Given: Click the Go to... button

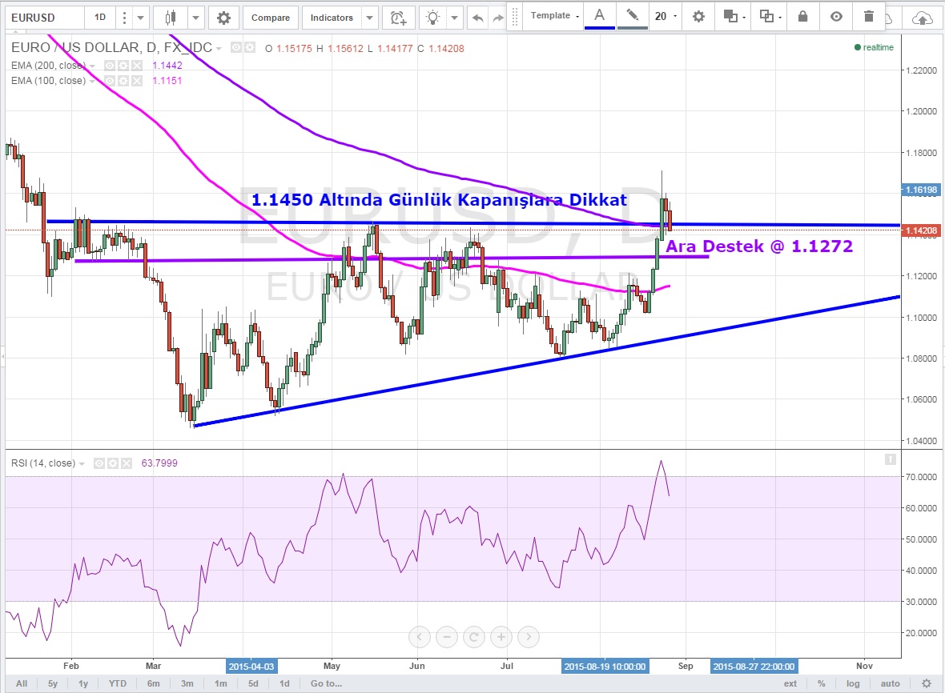Looking at the screenshot, I should point(327,683).
